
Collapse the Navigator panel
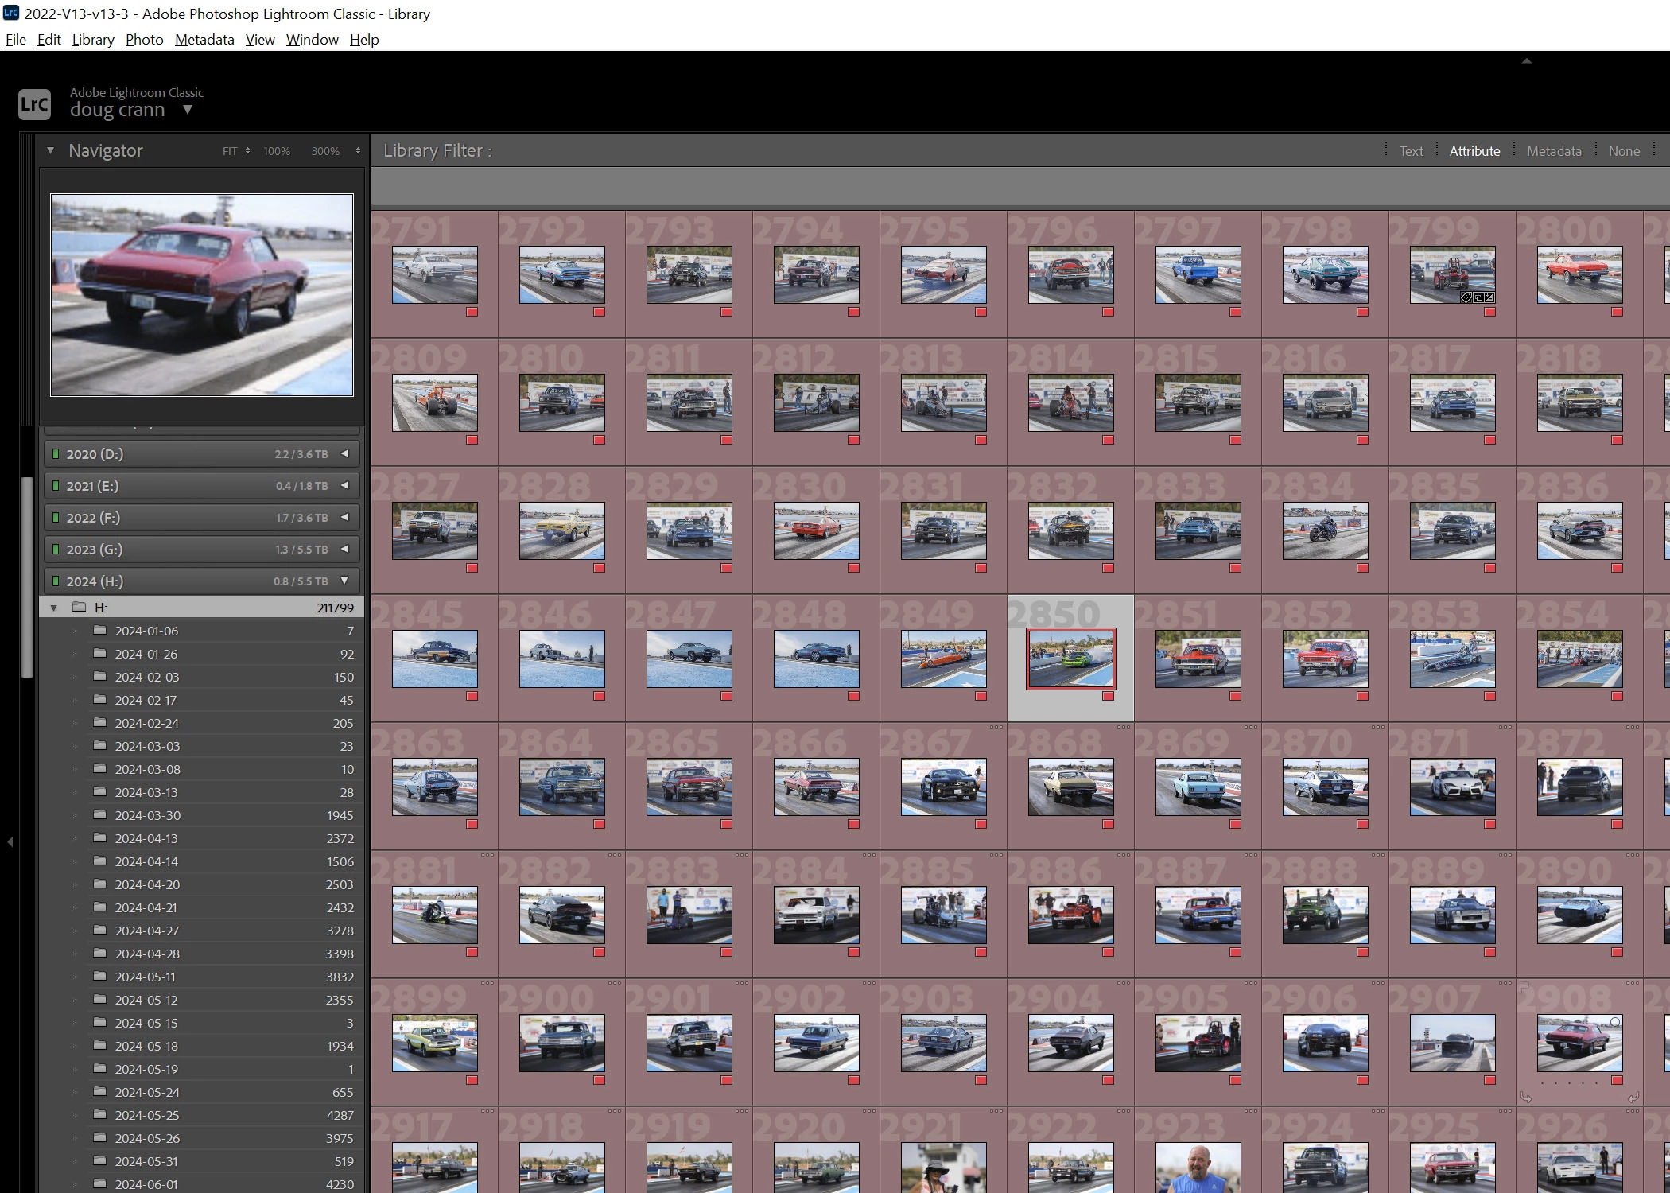click(50, 150)
